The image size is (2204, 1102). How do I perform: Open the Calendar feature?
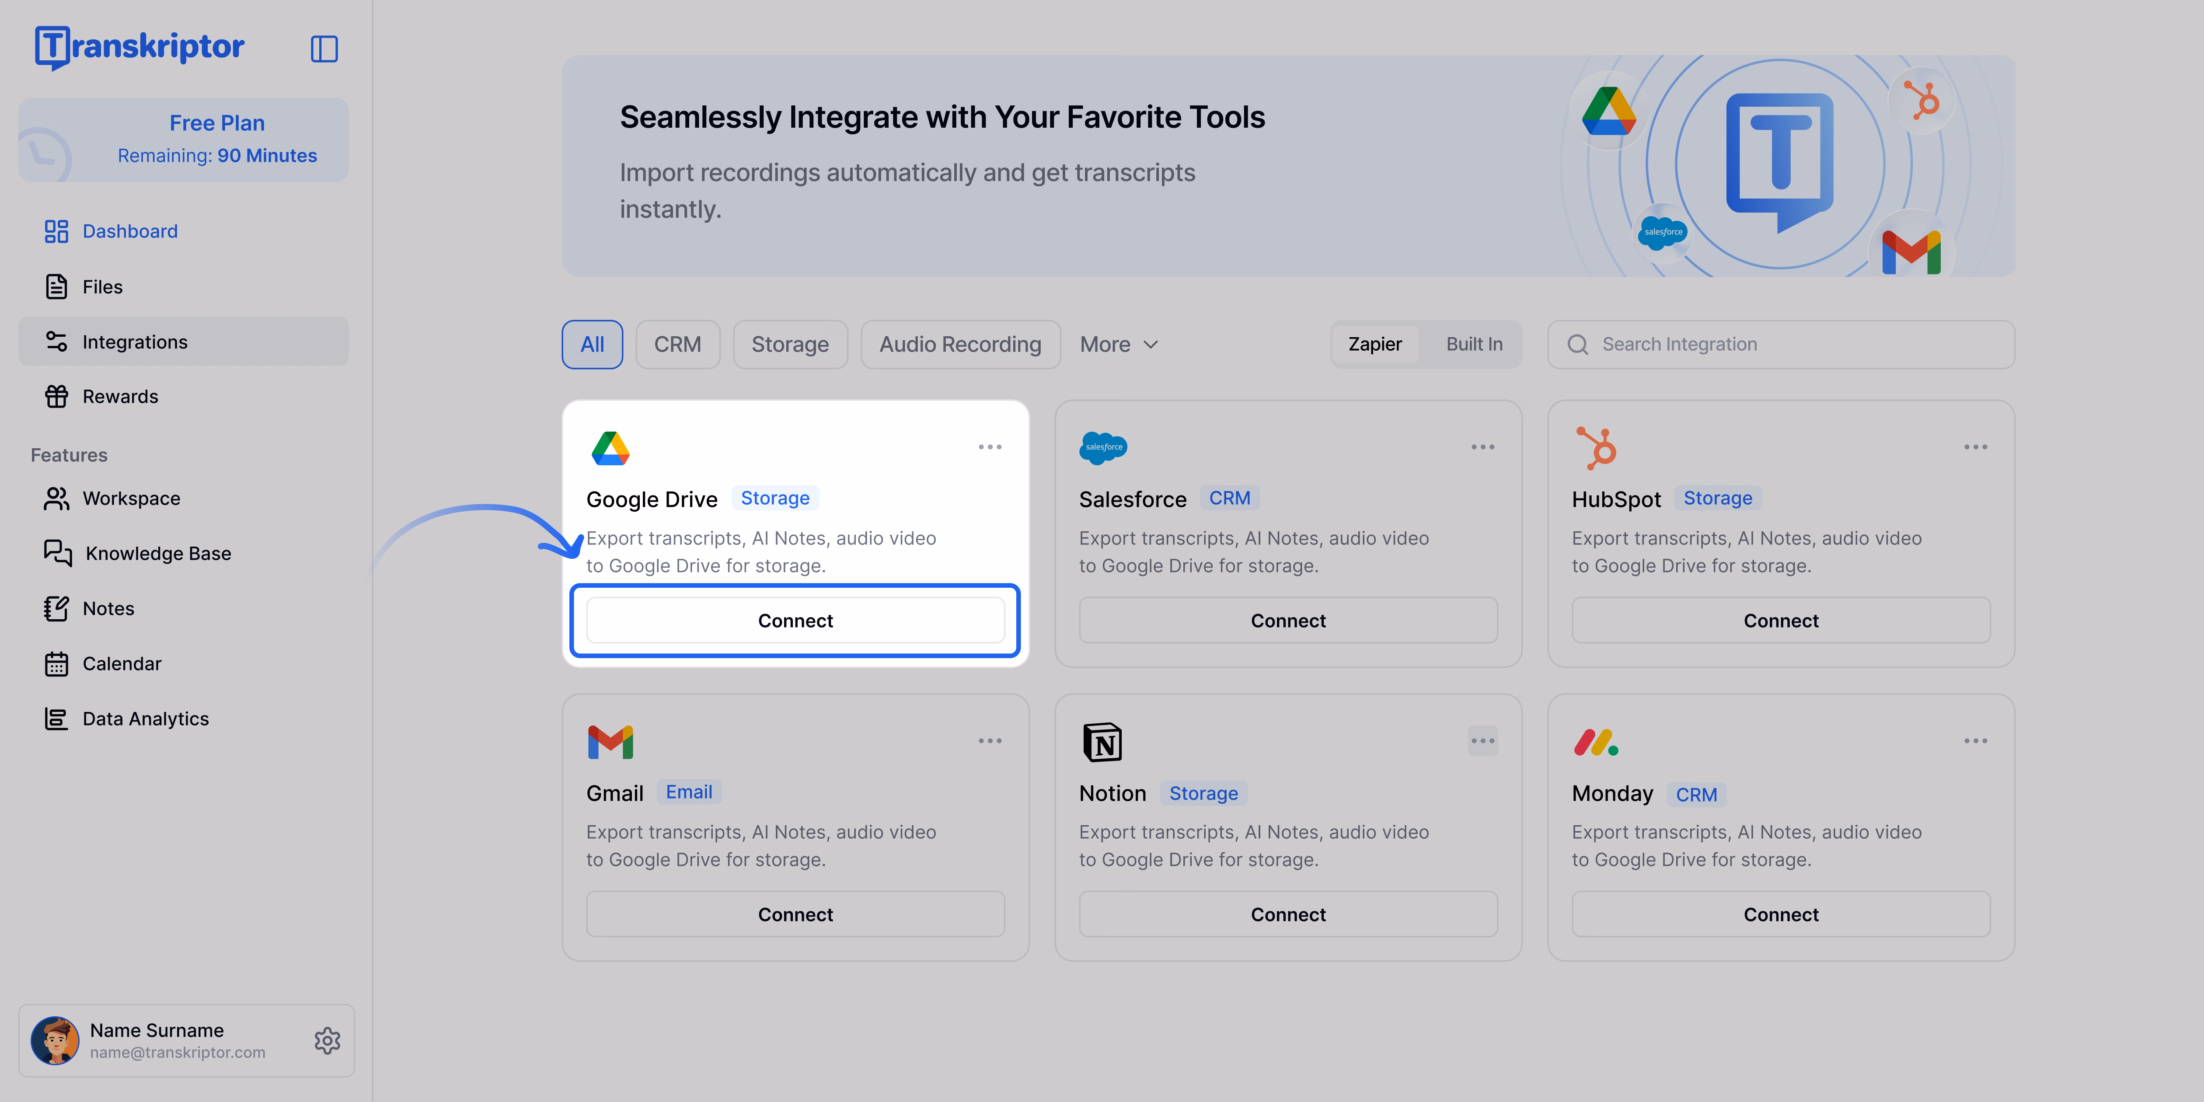coord(122,663)
